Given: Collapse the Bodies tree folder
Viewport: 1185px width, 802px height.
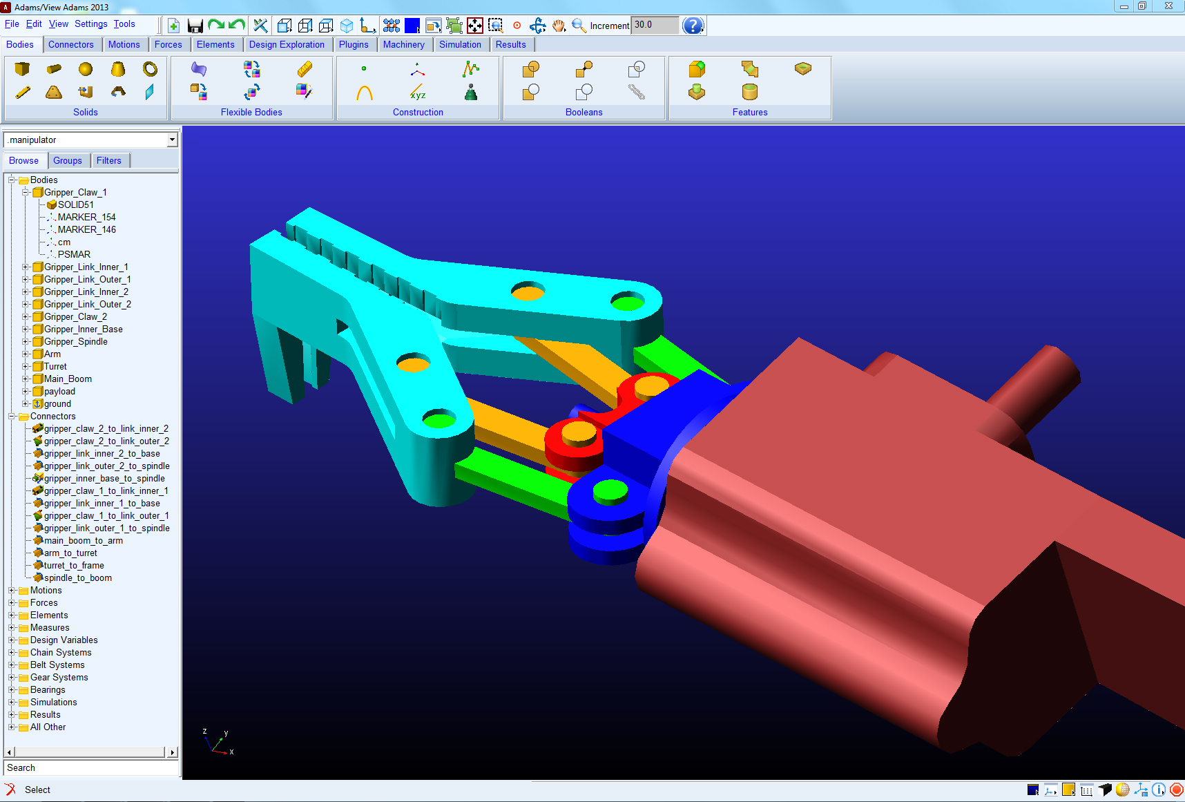Looking at the screenshot, I should click(x=12, y=180).
